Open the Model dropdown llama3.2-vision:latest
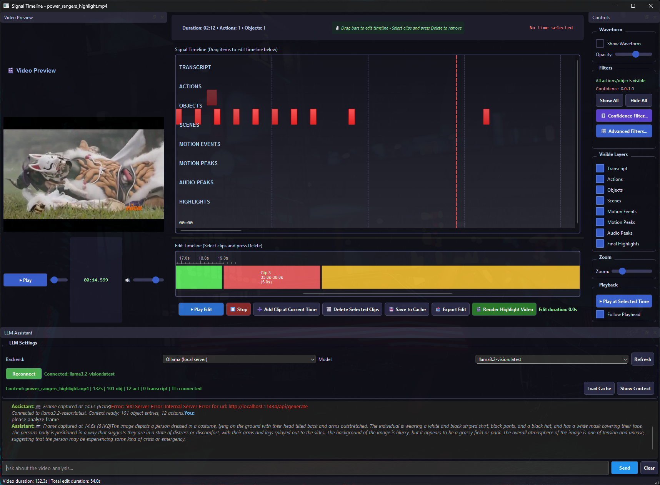Image resolution: width=660 pixels, height=485 pixels. click(552, 359)
